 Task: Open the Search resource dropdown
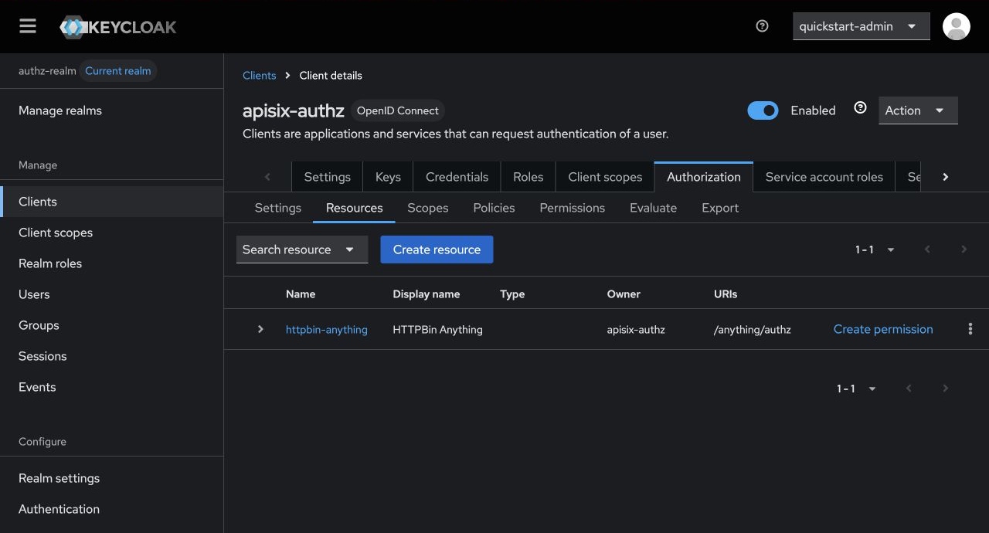click(302, 250)
